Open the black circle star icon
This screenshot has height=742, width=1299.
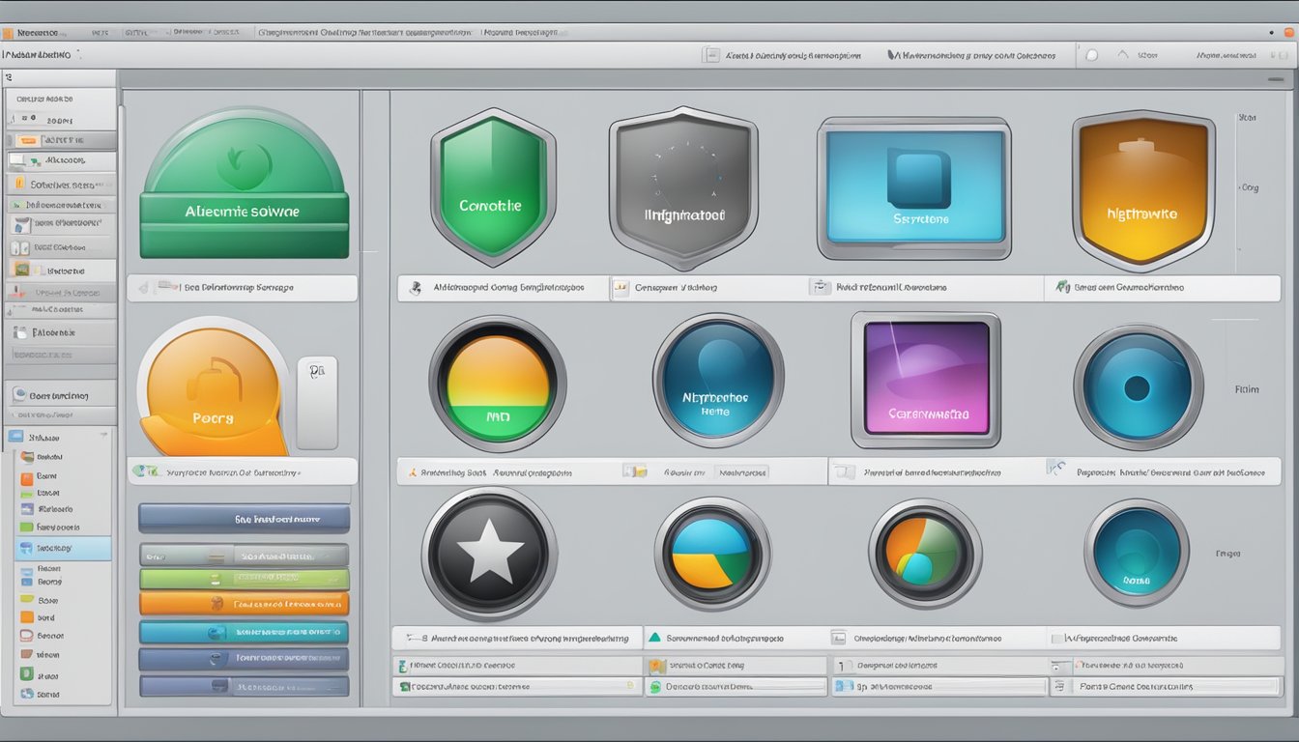(489, 554)
